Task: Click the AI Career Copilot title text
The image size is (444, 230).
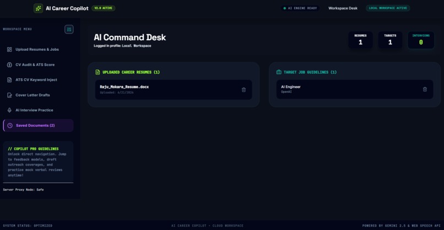Action: pyautogui.click(x=67, y=8)
